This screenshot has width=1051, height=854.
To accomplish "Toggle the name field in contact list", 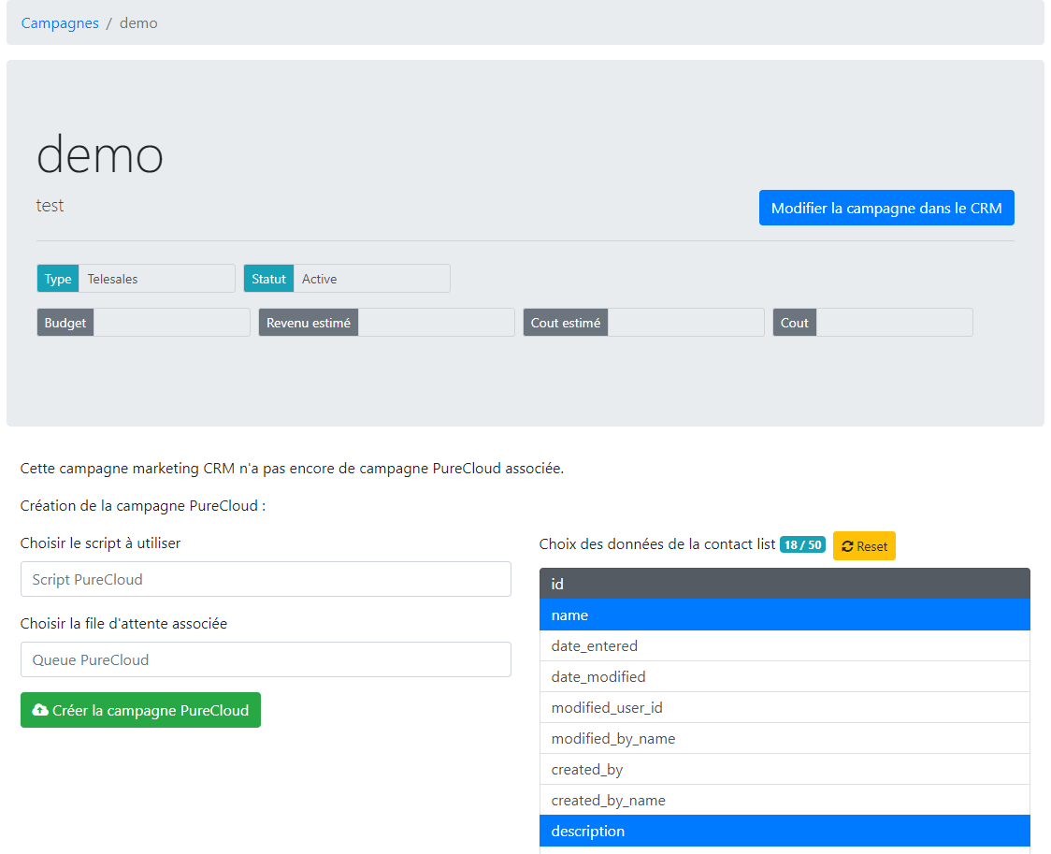I will coord(784,615).
